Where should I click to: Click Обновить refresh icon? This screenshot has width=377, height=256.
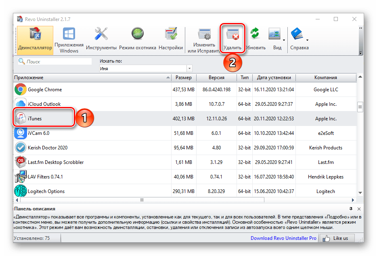pos(255,40)
